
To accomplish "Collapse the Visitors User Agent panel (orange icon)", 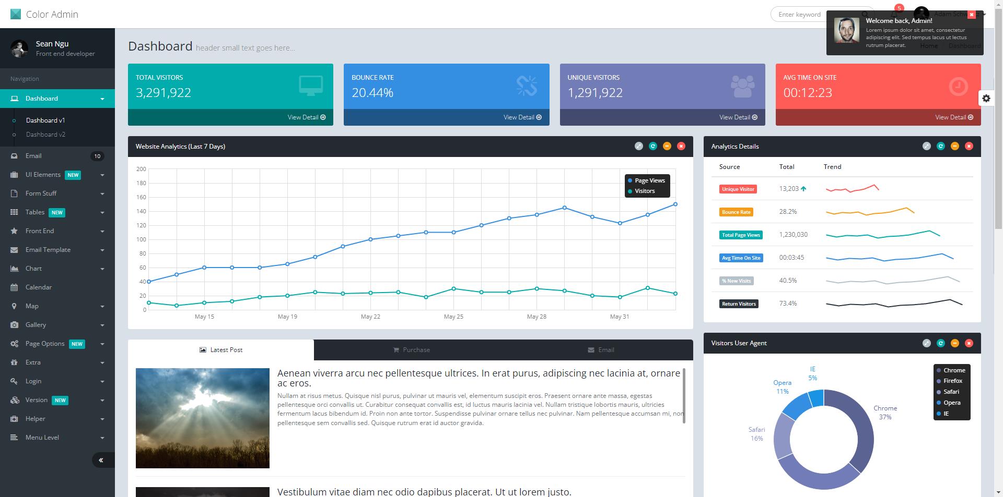I will click(954, 343).
